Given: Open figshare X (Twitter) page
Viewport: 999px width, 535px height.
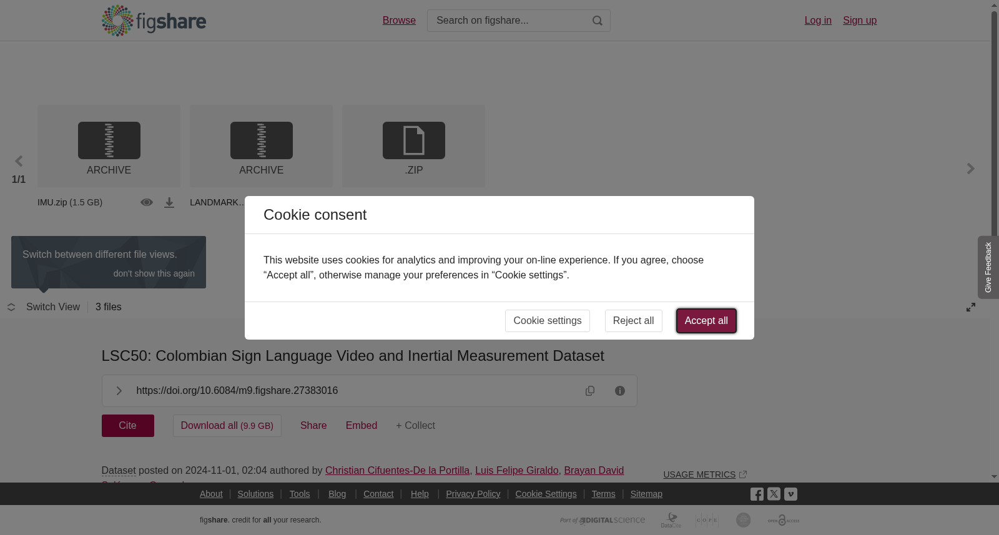Looking at the screenshot, I should (x=774, y=494).
